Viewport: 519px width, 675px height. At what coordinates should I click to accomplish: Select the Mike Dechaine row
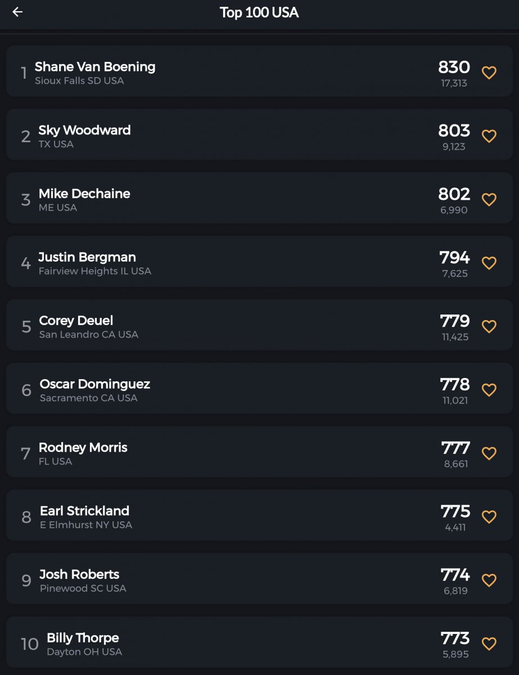[x=225, y=198]
